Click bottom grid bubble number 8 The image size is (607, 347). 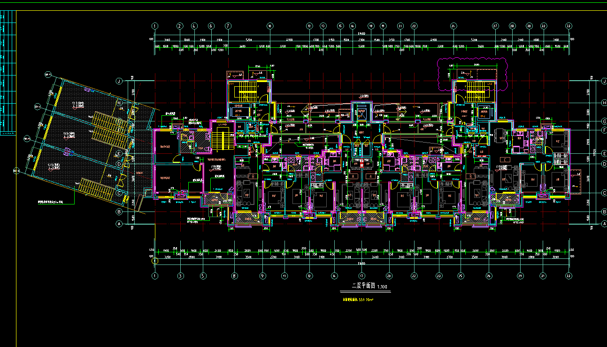point(235,276)
